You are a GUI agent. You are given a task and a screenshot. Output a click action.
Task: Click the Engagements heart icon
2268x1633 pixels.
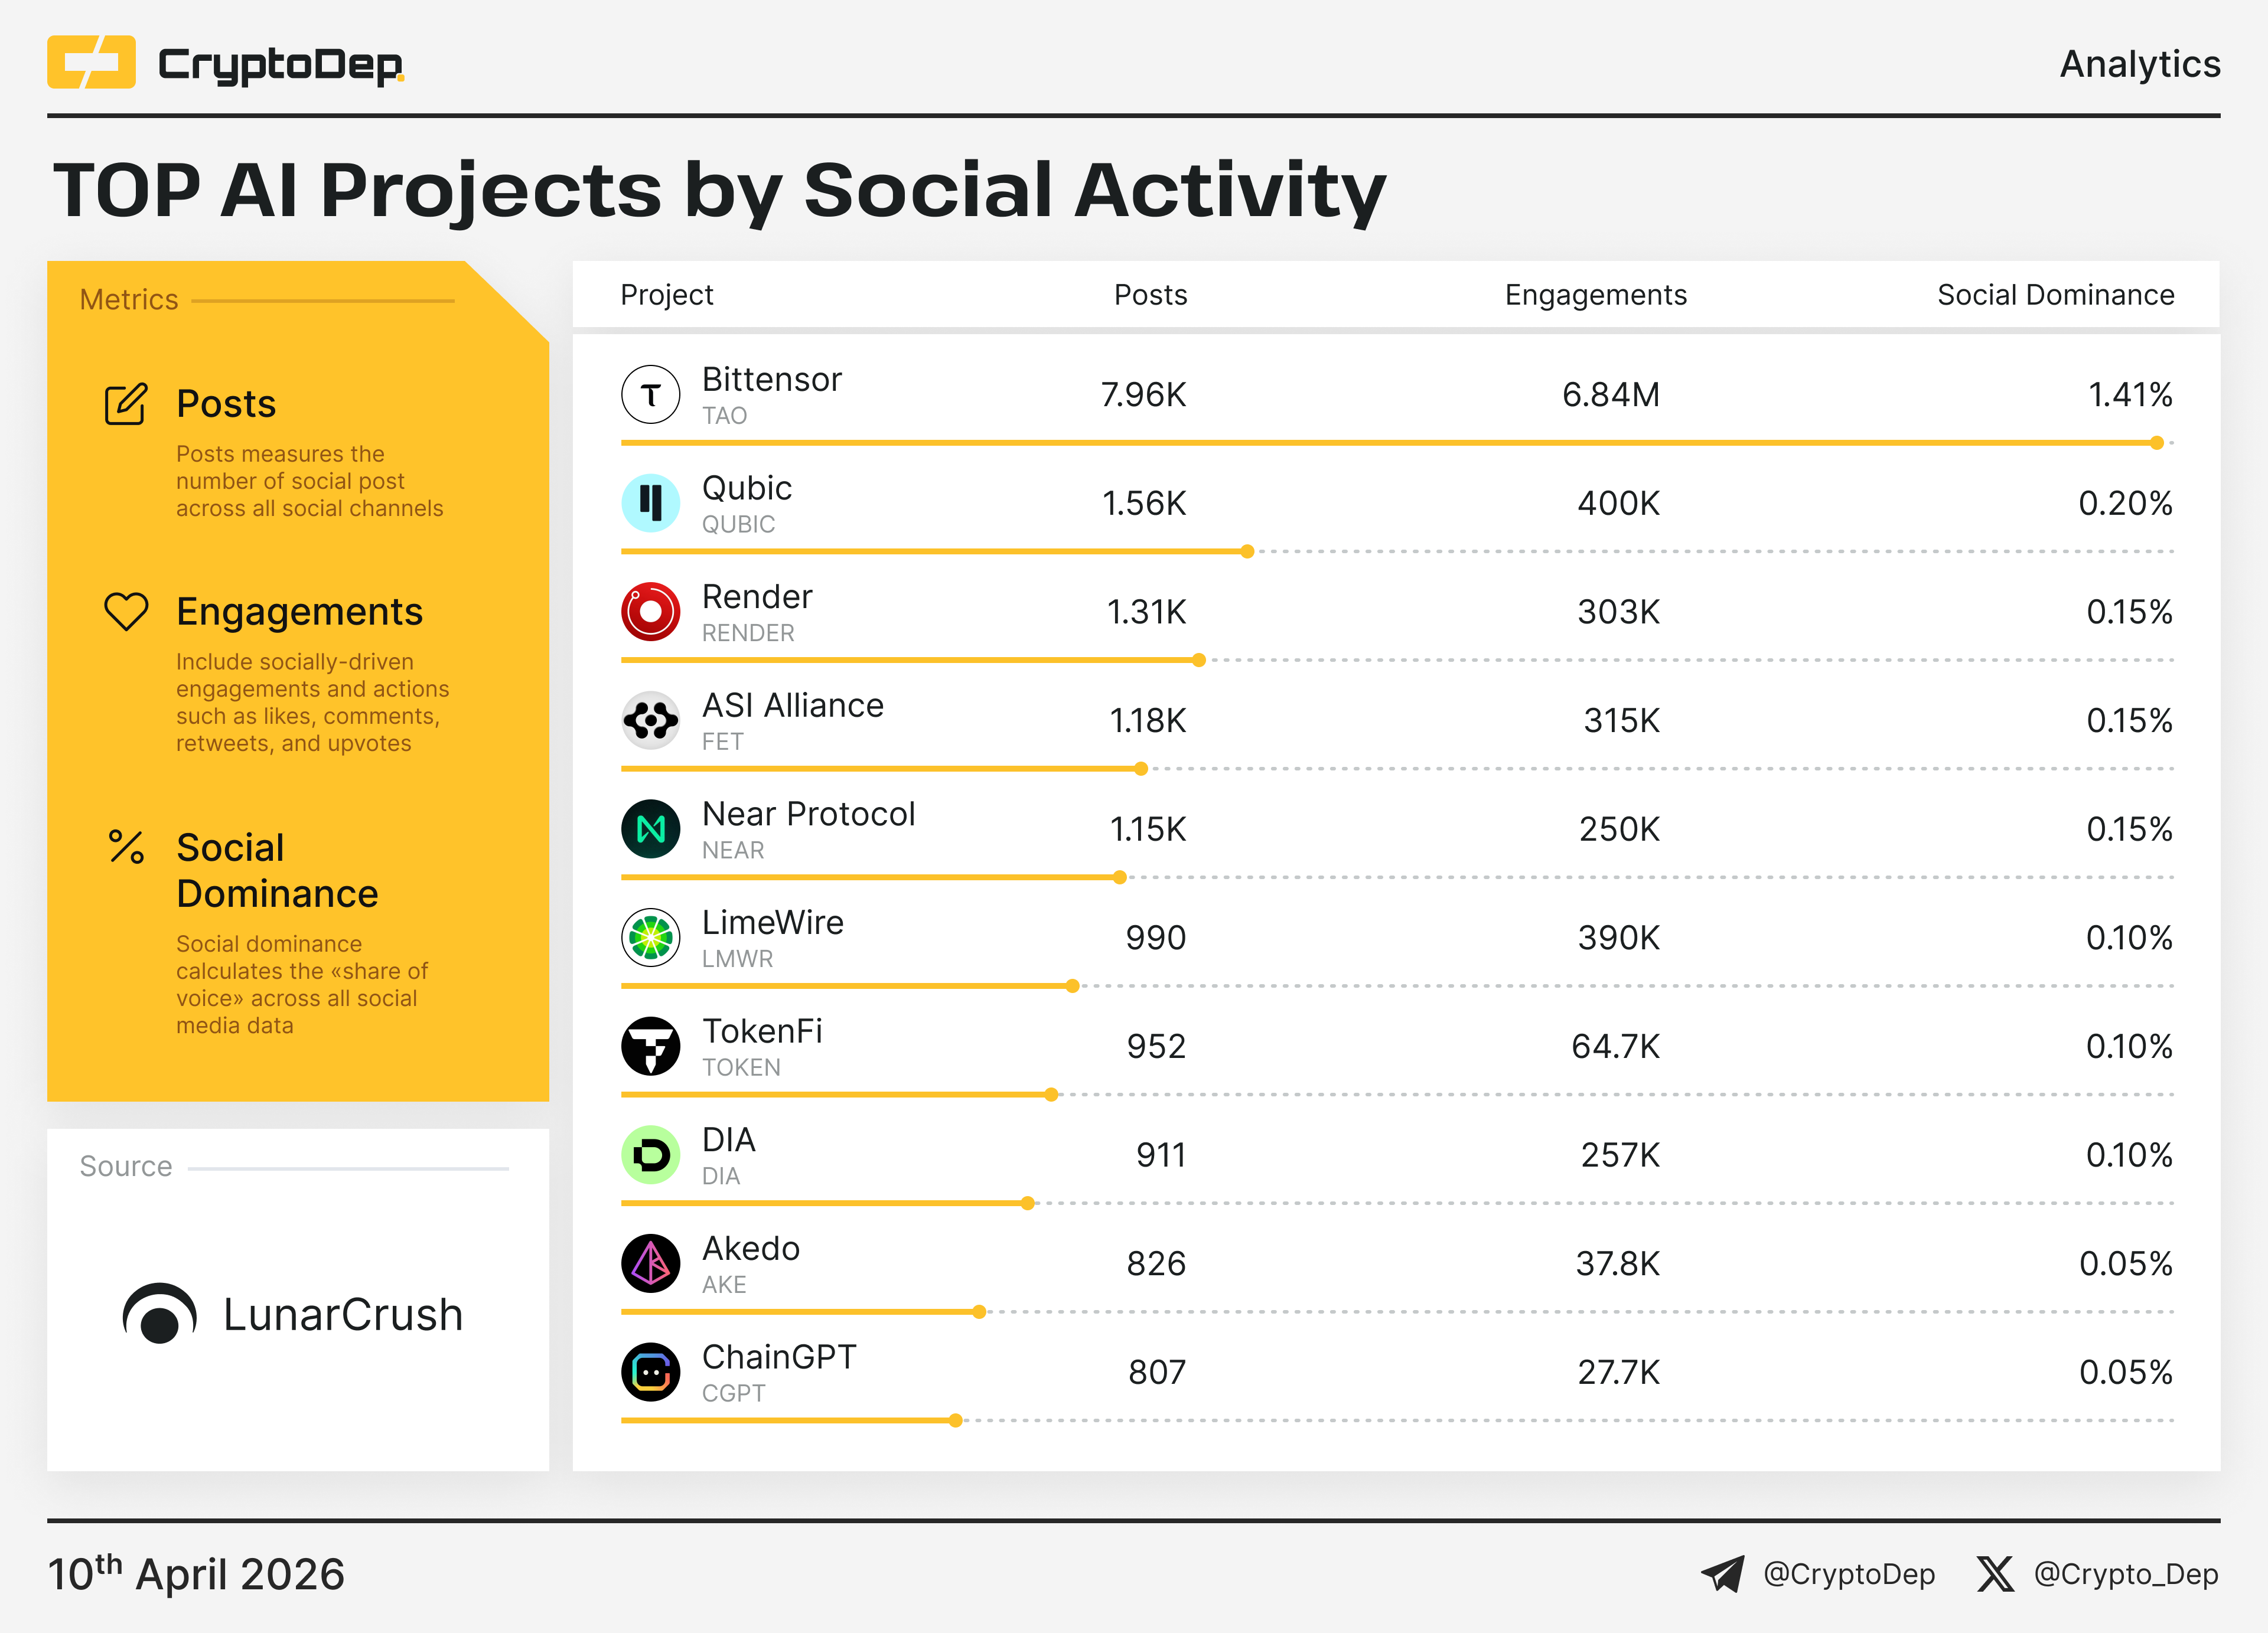pos(126,612)
